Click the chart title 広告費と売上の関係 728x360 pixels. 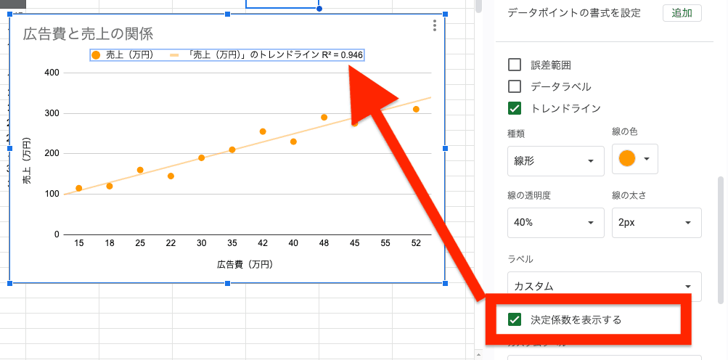tap(88, 33)
